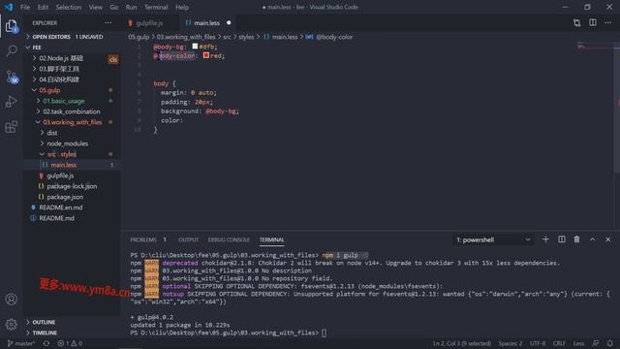Switch to the Problems panel tab
Viewport: 620px width, 349px height.
(x=143, y=239)
